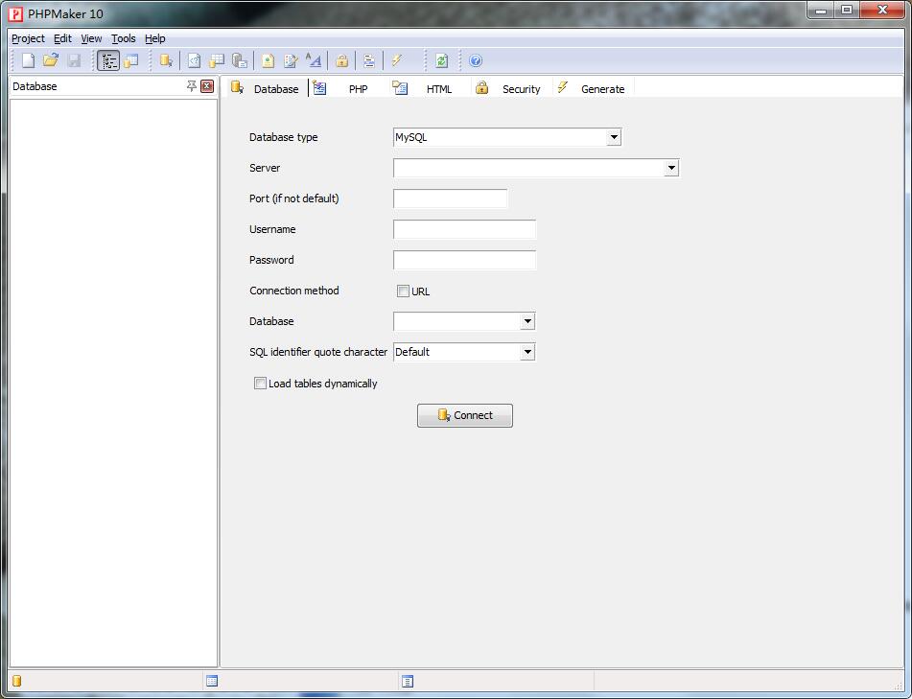The image size is (912, 699).
Task: Expand SQL identifier quote character dropdown
Action: [x=526, y=352]
